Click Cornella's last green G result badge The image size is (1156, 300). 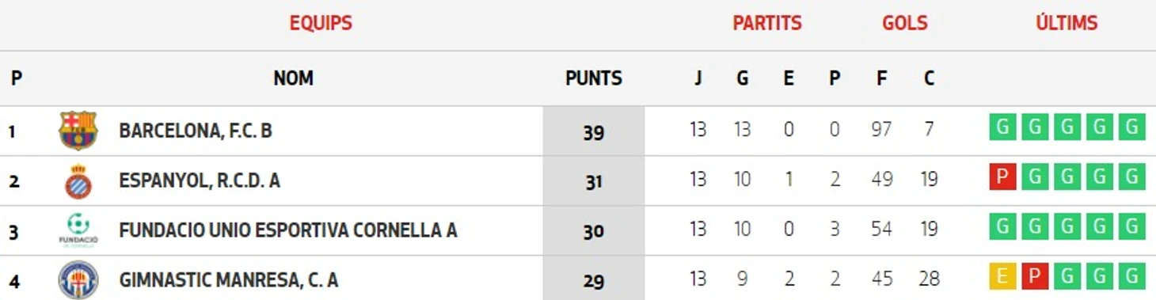(1131, 227)
